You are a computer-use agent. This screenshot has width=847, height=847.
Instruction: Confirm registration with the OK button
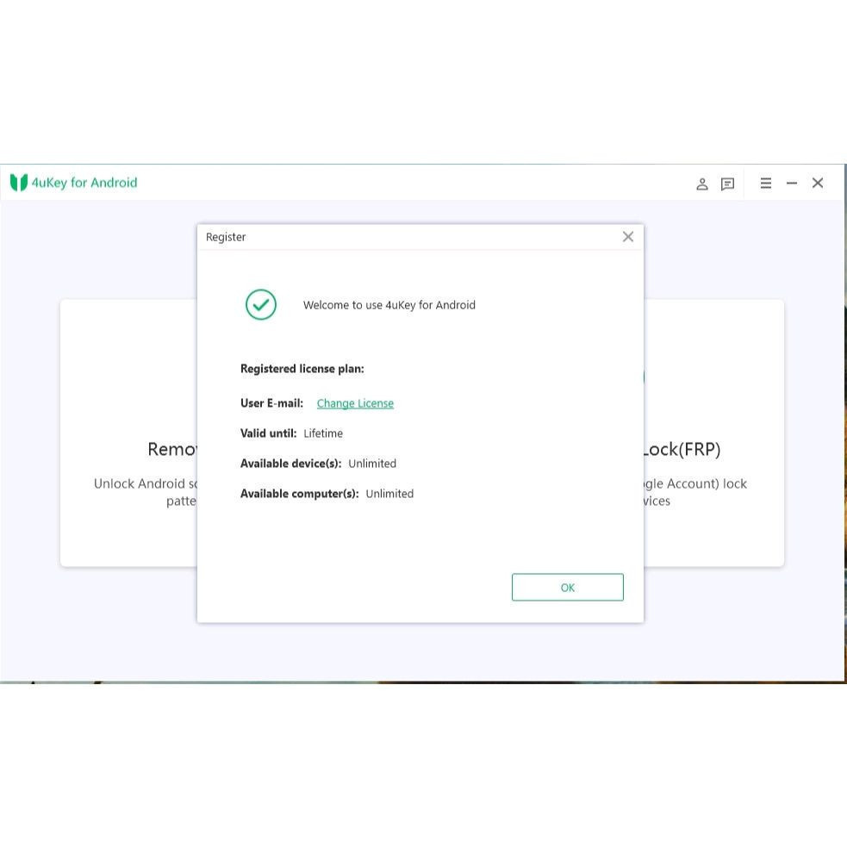pyautogui.click(x=567, y=587)
